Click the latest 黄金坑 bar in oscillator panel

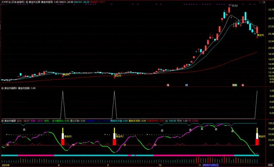click(x=257, y=137)
